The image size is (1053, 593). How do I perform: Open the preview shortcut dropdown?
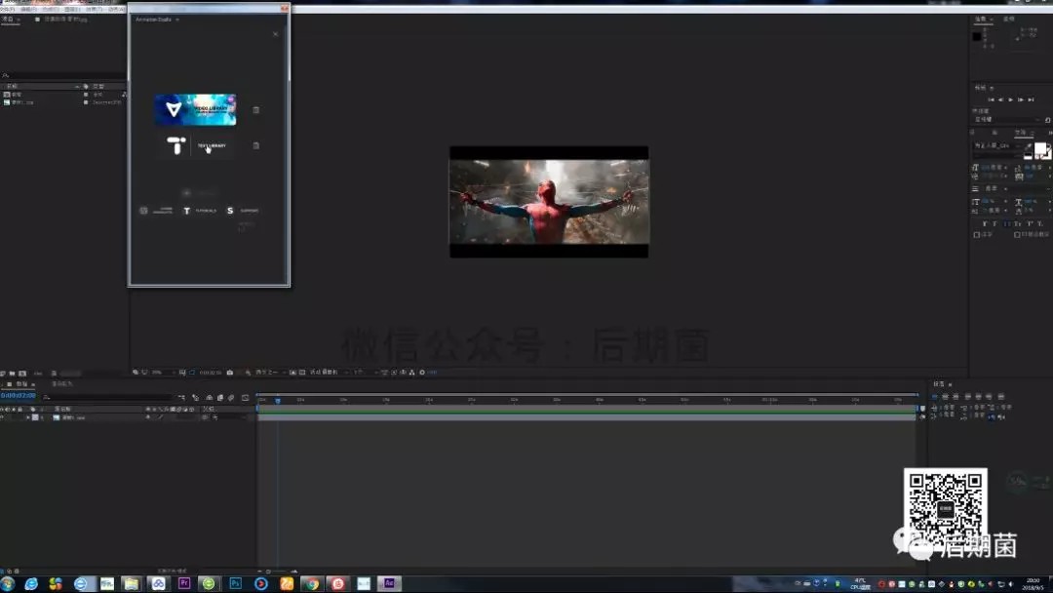click(1007, 120)
